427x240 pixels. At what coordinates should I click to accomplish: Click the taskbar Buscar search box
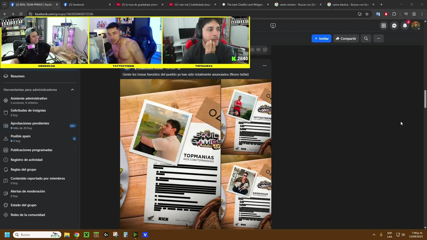click(x=37, y=235)
